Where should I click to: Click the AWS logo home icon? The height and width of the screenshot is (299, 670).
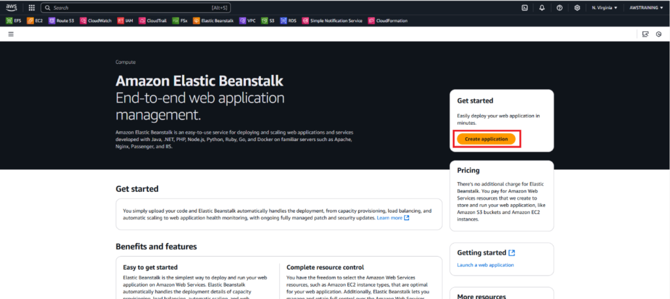[12, 8]
